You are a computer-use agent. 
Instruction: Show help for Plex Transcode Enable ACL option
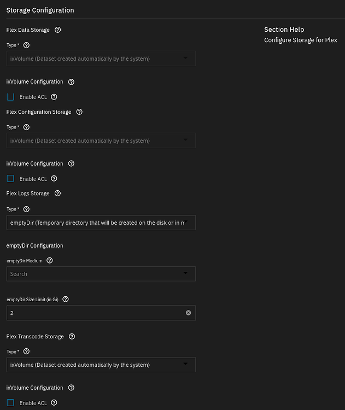coord(54,403)
